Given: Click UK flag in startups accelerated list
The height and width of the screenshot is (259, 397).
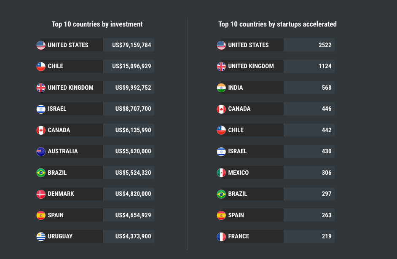Looking at the screenshot, I should coord(221,66).
